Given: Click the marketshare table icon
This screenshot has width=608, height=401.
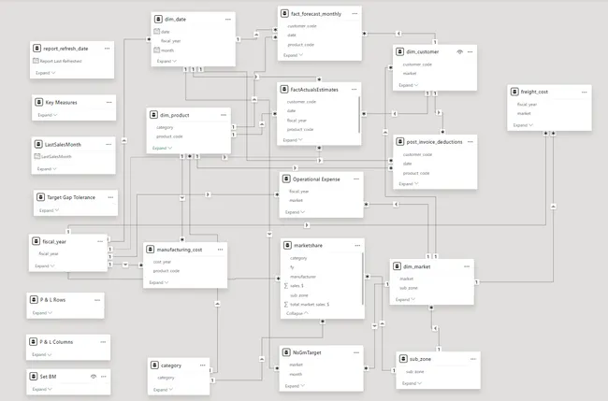Looking at the screenshot, I should 287,245.
